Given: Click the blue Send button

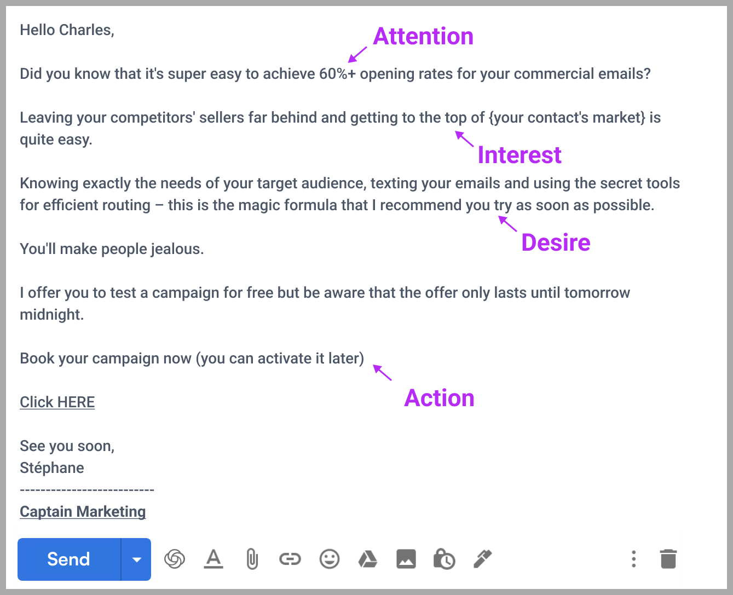Looking at the screenshot, I should 69,559.
